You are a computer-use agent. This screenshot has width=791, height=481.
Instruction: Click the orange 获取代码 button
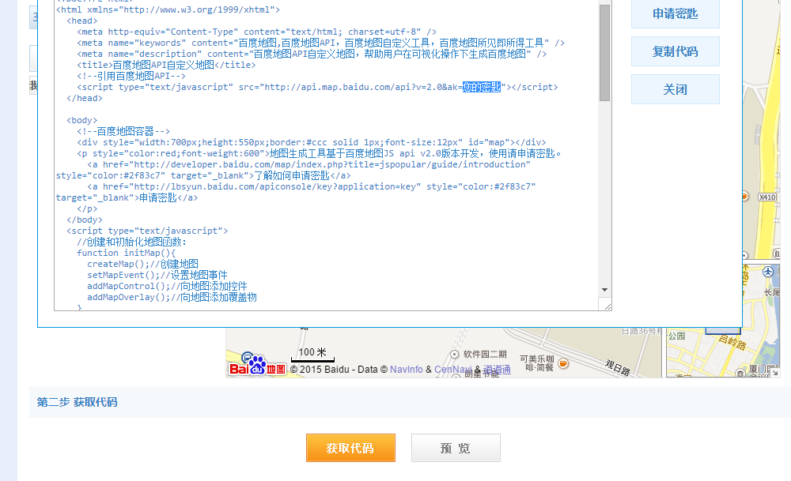click(x=350, y=448)
